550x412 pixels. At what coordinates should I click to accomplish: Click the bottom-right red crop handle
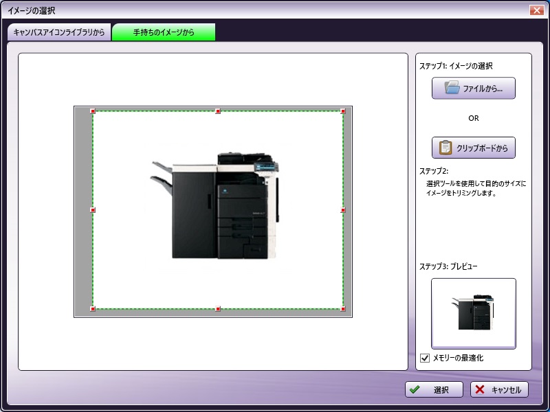343,309
